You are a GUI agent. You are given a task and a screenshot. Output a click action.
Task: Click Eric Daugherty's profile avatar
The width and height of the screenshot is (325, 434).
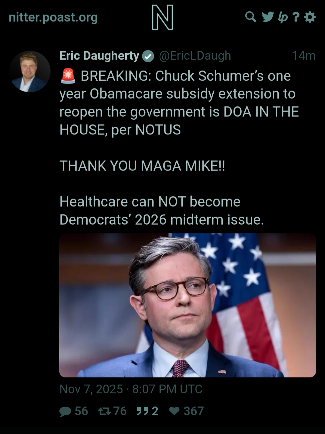(30, 71)
